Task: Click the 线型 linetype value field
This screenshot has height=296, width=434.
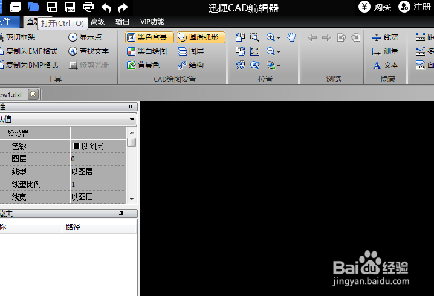Action: (99, 172)
